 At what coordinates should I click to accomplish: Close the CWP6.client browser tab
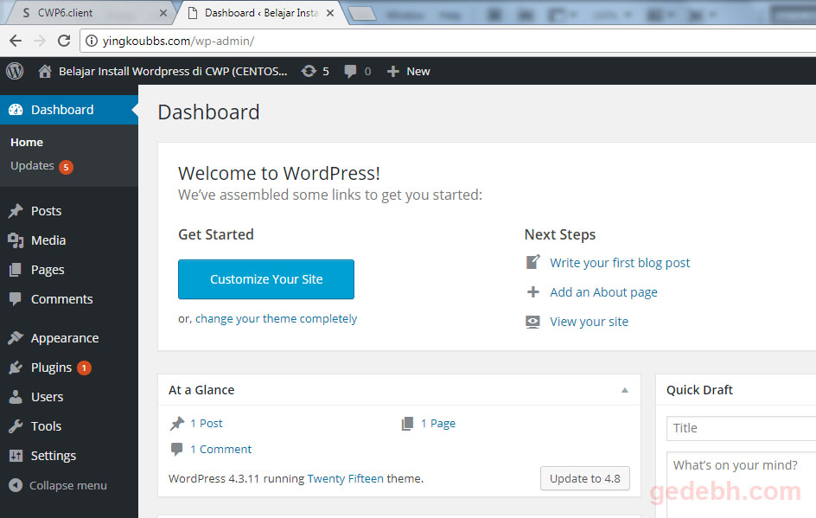[x=163, y=13]
